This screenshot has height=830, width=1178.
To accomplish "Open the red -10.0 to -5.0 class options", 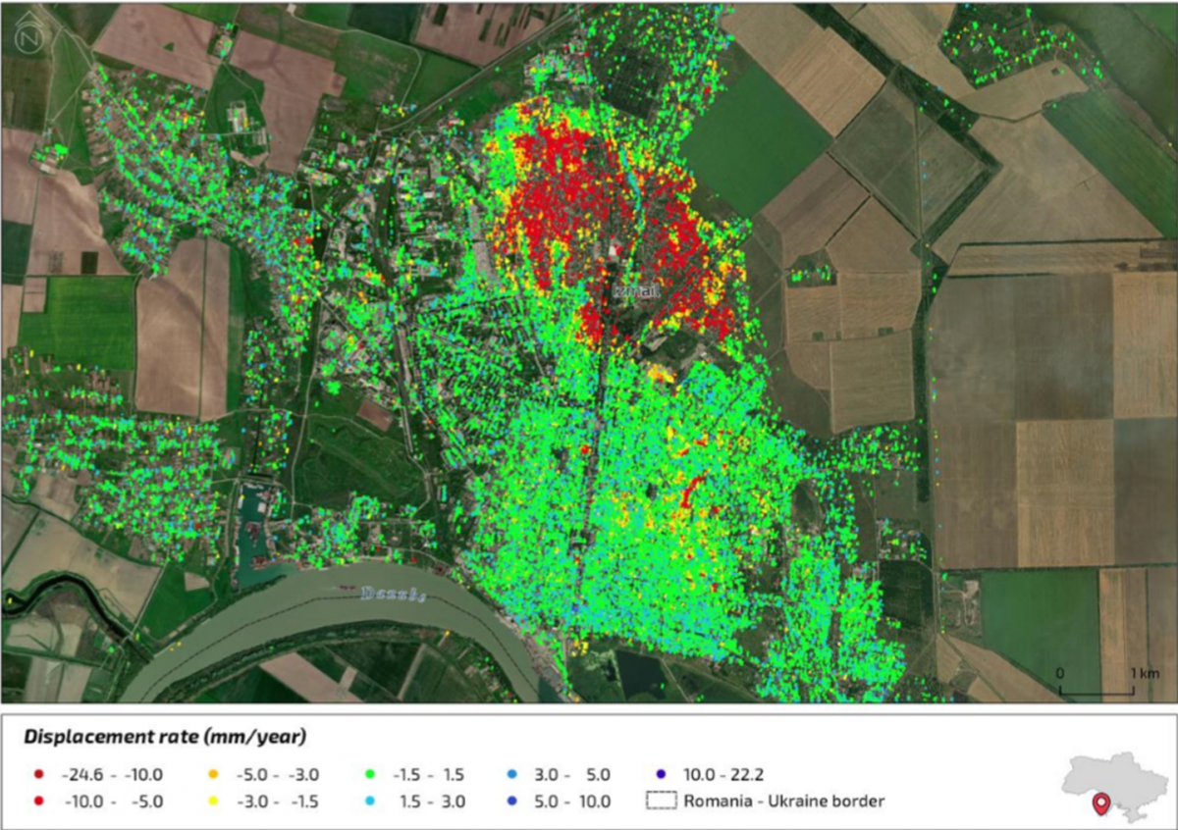I will (x=39, y=802).
